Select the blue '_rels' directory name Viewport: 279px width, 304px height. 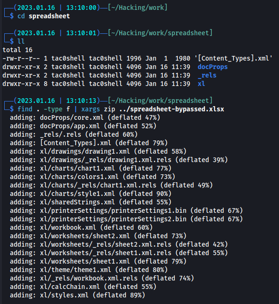point(207,75)
